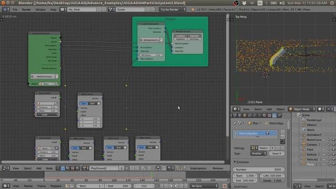The width and height of the screenshot is (336, 189).
Task: Open the Cycles Render engine dropdown
Action: tap(173, 9)
